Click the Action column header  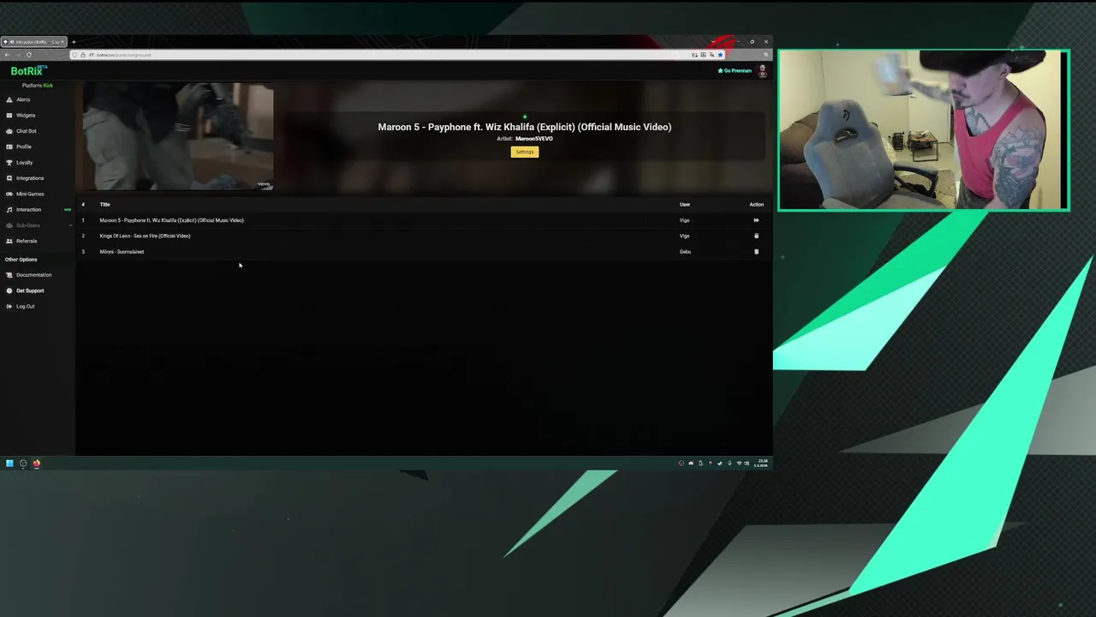click(x=756, y=205)
